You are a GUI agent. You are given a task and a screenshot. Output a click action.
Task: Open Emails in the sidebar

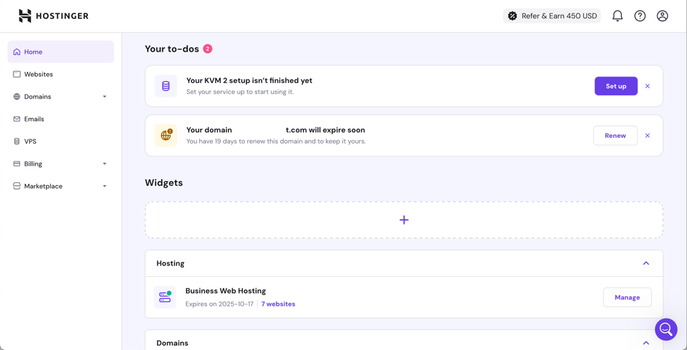[60, 119]
